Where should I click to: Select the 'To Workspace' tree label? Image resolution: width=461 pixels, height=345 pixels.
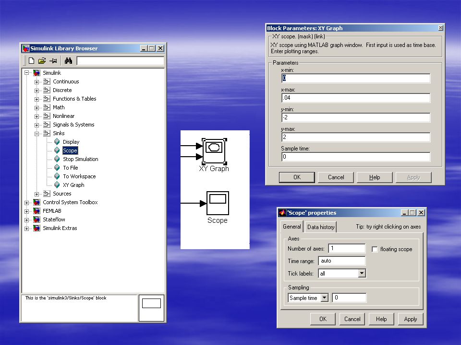pyautogui.click(x=79, y=176)
